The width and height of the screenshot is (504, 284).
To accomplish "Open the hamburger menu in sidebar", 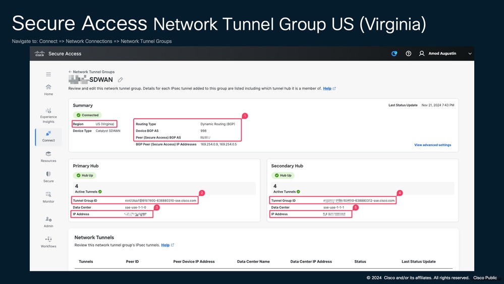I will (x=48, y=74).
